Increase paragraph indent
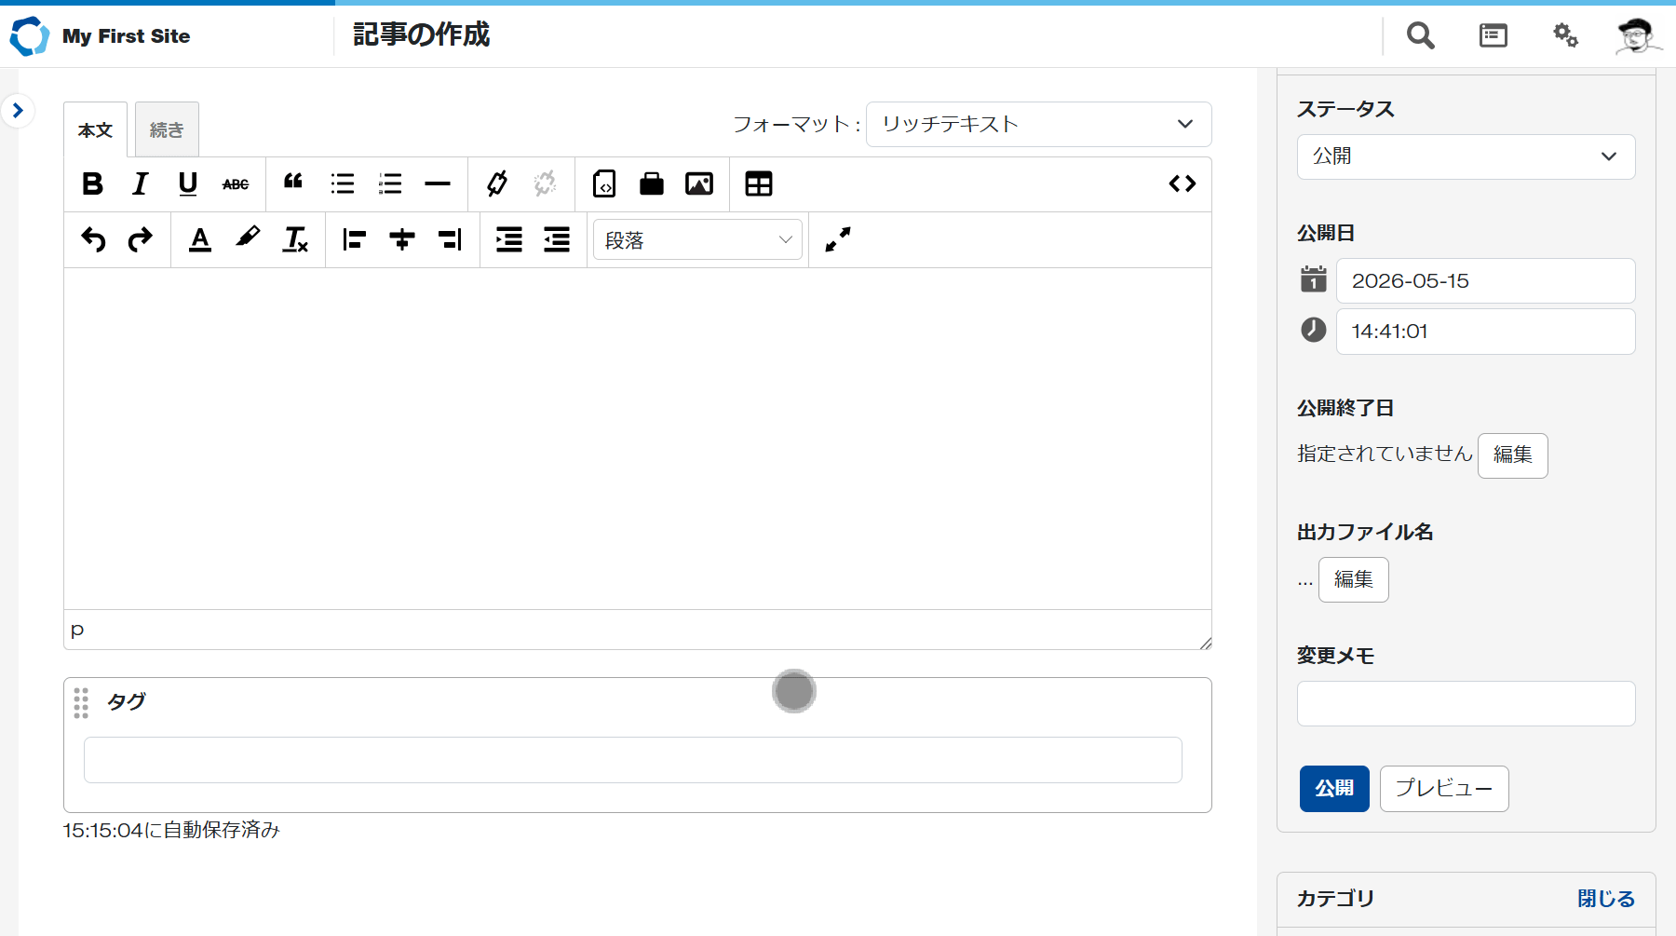1676x936 pixels. pos(509,239)
